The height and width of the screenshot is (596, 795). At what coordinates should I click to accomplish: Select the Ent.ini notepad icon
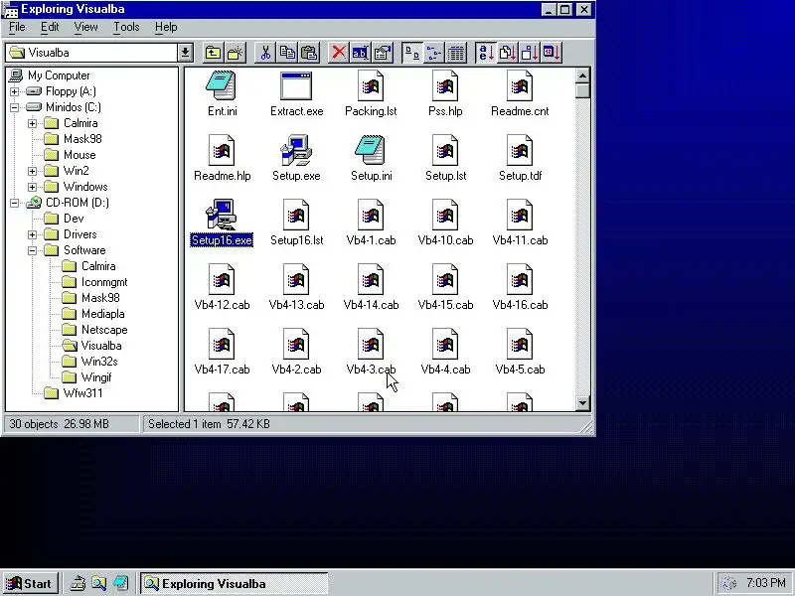coord(222,86)
